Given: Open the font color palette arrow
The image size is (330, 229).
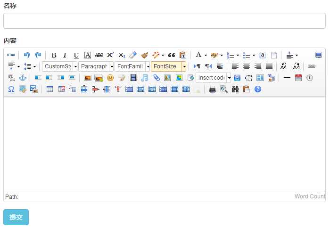Looking at the screenshot, I should (206, 55).
